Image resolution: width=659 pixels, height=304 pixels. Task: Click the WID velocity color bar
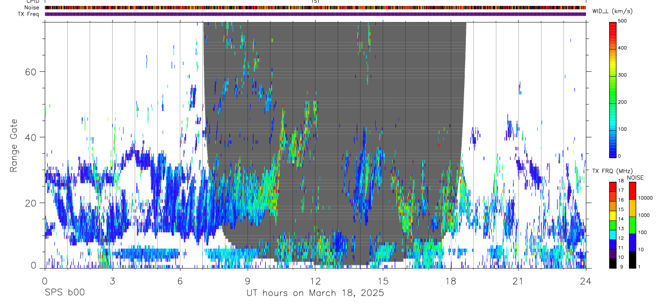pyautogui.click(x=613, y=89)
